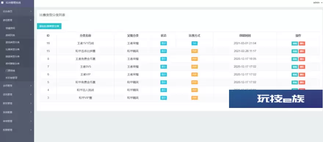Toggle the 显示 status for 王者1V1约战
The width and height of the screenshot is (323, 142).
tap(164, 43)
